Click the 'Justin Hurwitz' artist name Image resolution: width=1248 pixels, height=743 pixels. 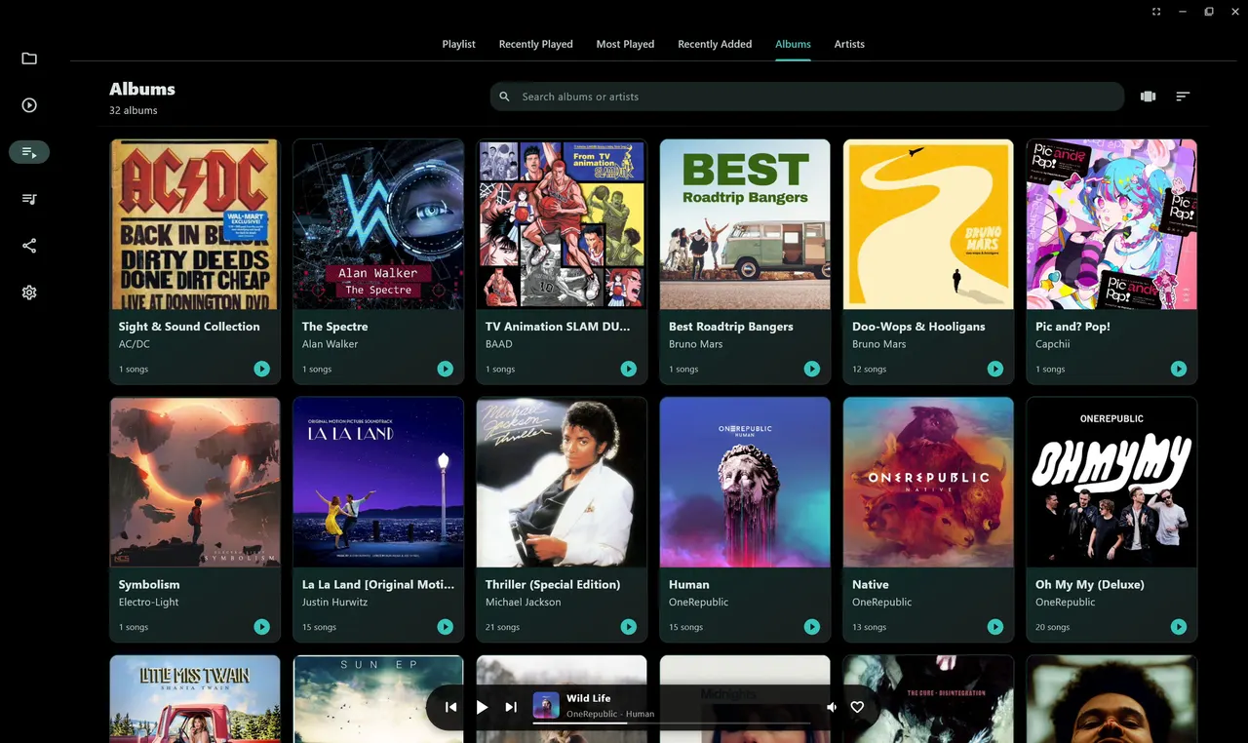(x=336, y=603)
